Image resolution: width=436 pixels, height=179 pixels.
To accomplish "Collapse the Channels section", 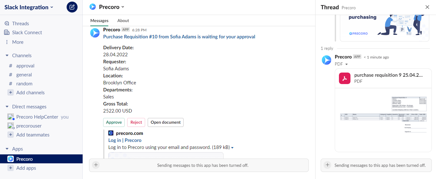I will (7, 55).
